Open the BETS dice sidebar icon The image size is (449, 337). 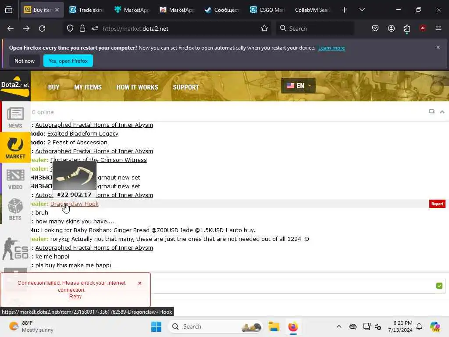(x=15, y=209)
